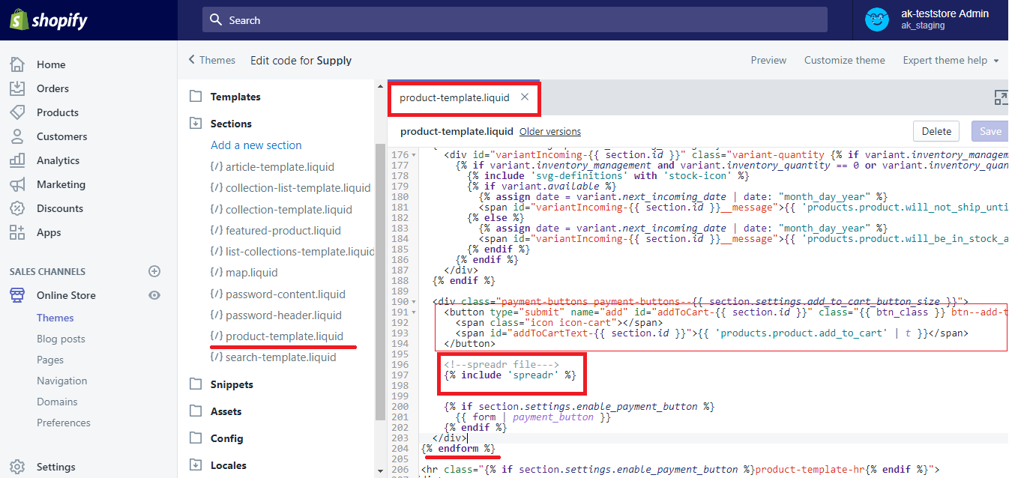
Task: Click the Customers person icon
Action: point(17,136)
